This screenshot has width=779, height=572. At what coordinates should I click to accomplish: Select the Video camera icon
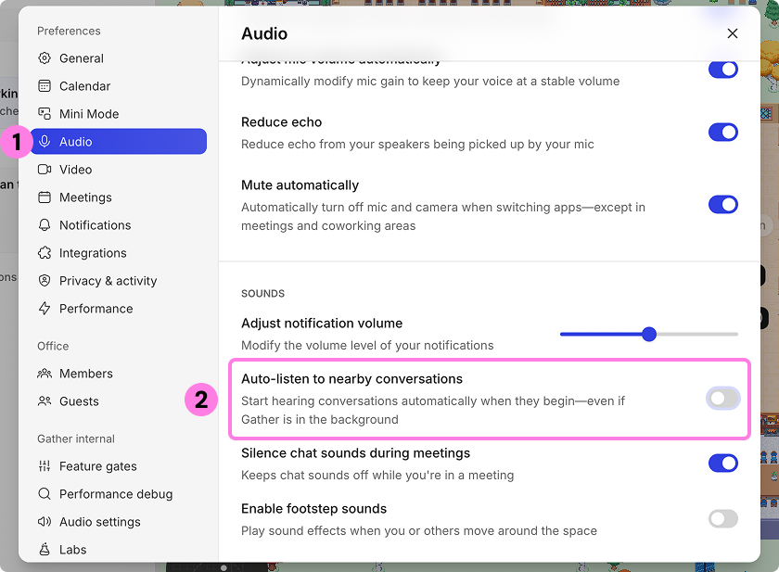pyautogui.click(x=45, y=169)
